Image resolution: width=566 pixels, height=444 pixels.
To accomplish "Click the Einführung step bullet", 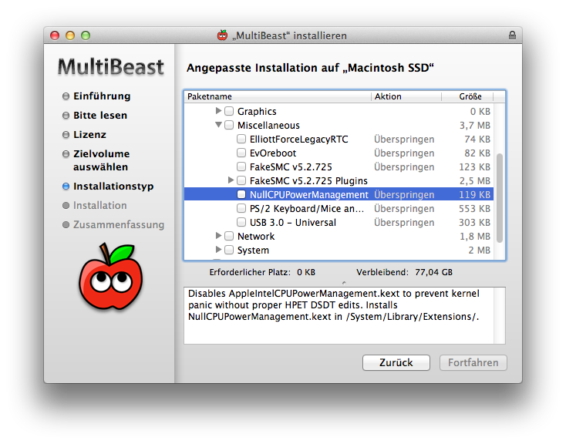I will (x=66, y=96).
